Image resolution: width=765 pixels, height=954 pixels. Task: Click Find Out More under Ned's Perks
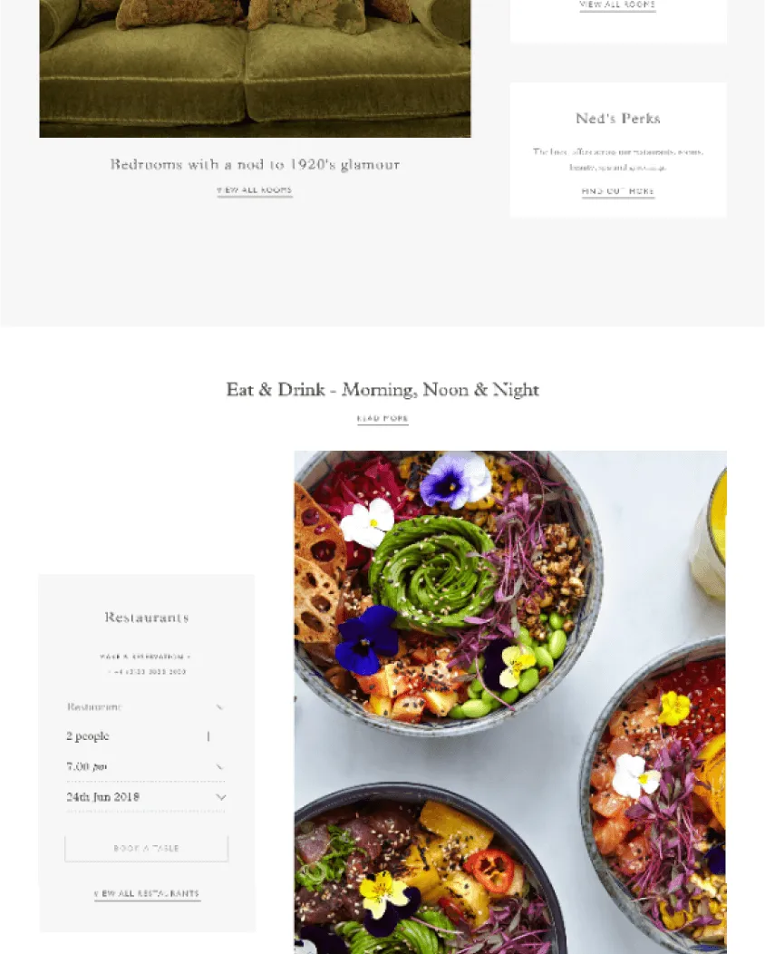pyautogui.click(x=618, y=191)
